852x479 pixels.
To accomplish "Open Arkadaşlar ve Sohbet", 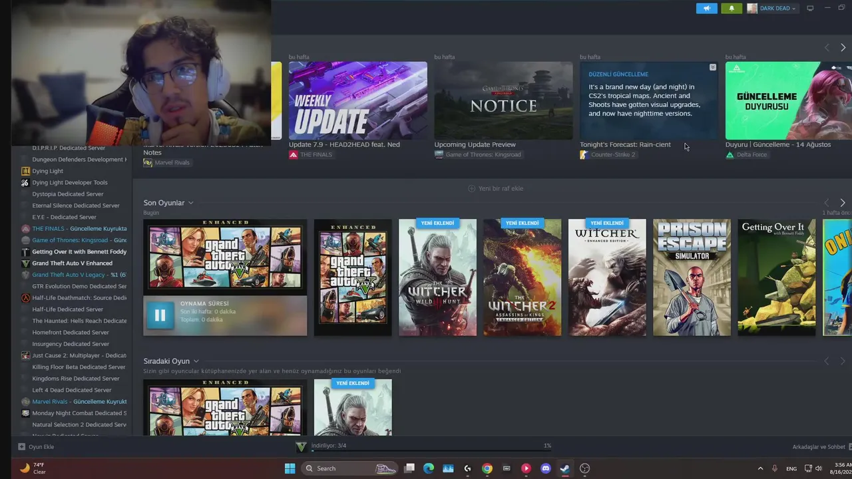I will pos(819,447).
